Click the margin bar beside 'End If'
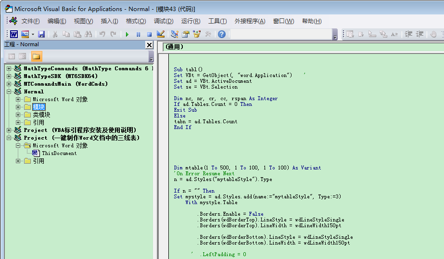This screenshot has width=444, height=259. [164, 127]
